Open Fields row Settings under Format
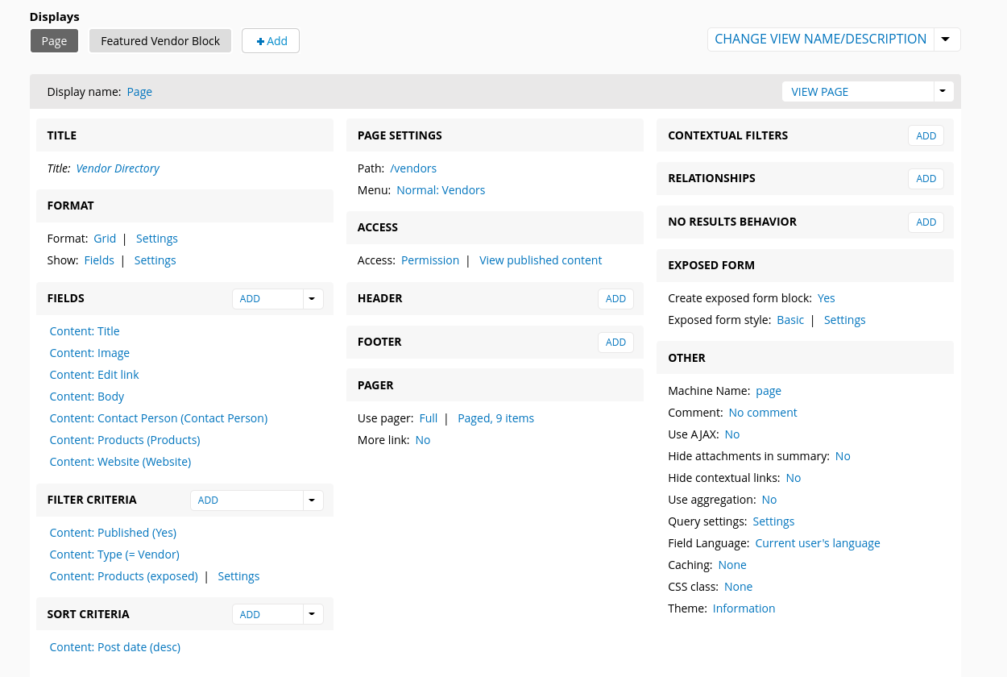Image resolution: width=1007 pixels, height=677 pixels. tap(155, 260)
